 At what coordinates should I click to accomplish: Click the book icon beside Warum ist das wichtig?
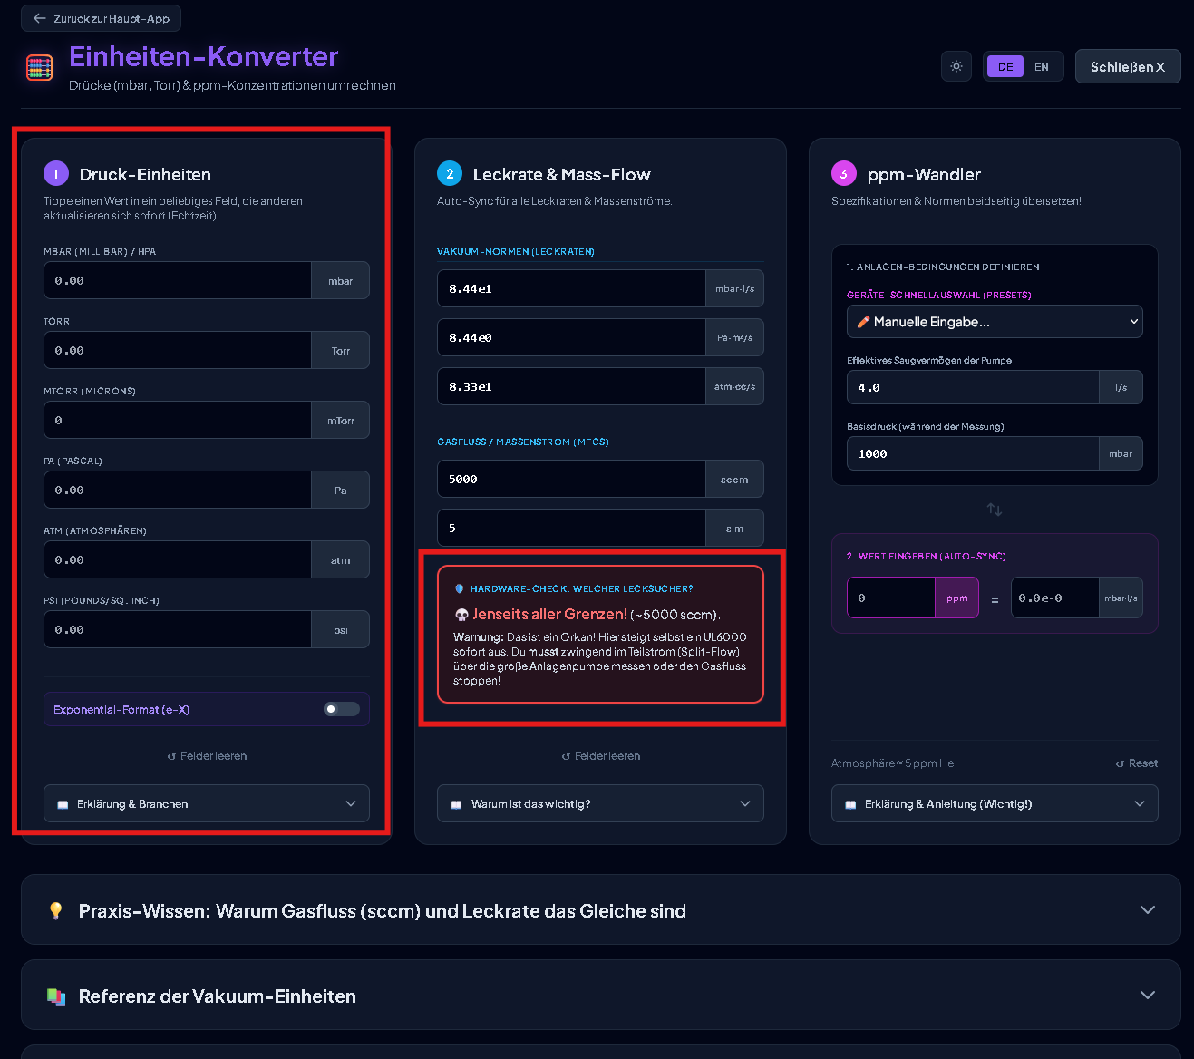pyautogui.click(x=456, y=804)
